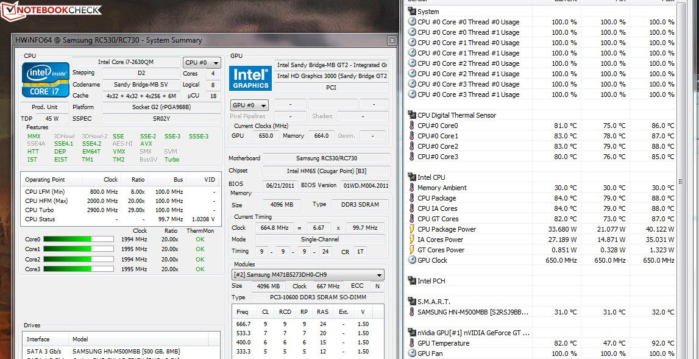Open the memory module Samsung M471B5273DH0-CH9 dropdown
699x359 pixels.
point(308,275)
